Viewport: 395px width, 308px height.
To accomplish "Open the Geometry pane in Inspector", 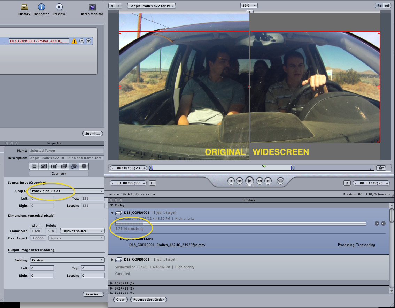I will coord(74,166).
